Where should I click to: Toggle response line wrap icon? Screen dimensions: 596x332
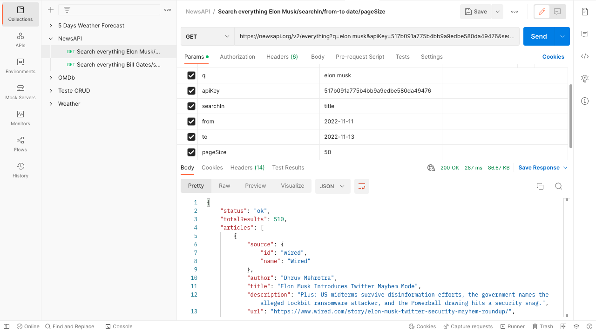362,186
